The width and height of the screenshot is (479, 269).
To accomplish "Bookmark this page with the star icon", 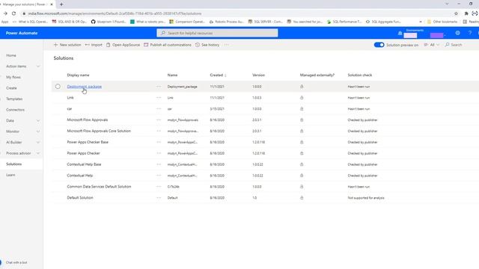I will [x=456, y=13].
